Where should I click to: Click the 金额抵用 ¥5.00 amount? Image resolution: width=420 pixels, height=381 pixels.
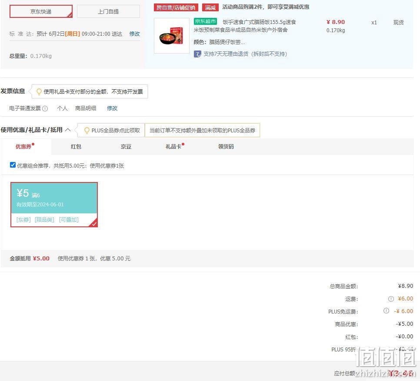pyautogui.click(x=41, y=258)
